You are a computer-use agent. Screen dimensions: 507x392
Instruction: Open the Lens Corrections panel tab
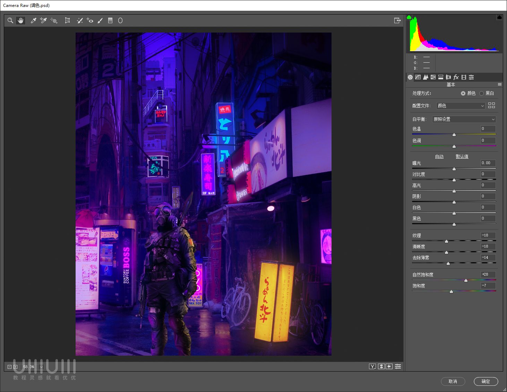click(x=448, y=77)
